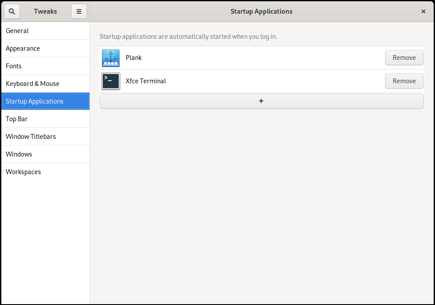Open the Fonts settings section
435x305 pixels.
point(14,66)
